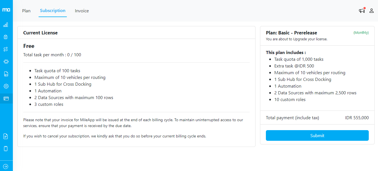Select the Subscription tab
378x171 pixels.
(53, 11)
